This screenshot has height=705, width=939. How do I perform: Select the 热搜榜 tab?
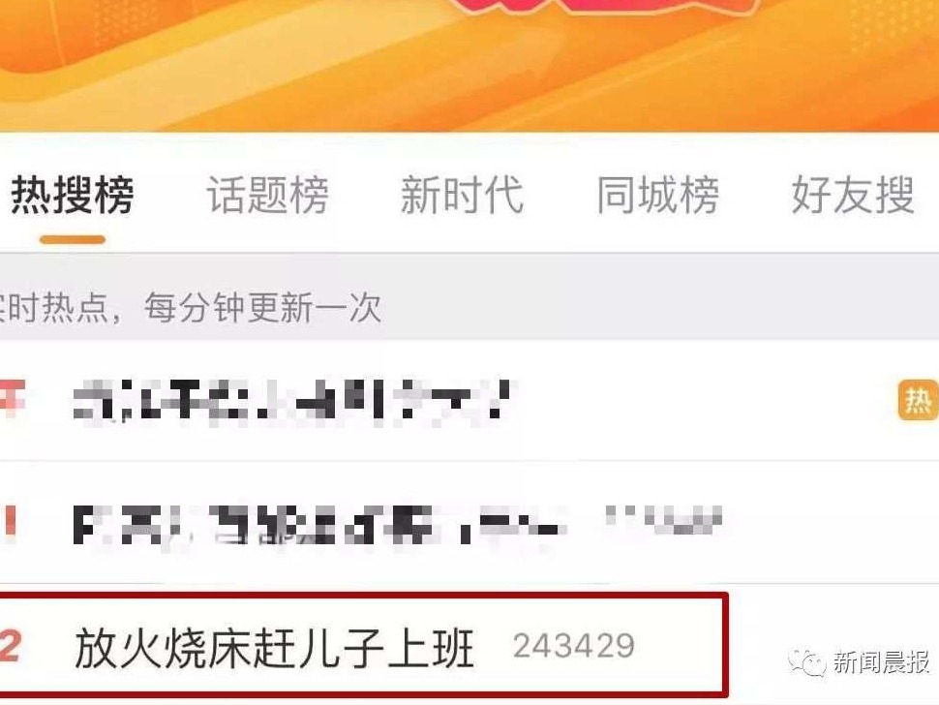point(73,195)
